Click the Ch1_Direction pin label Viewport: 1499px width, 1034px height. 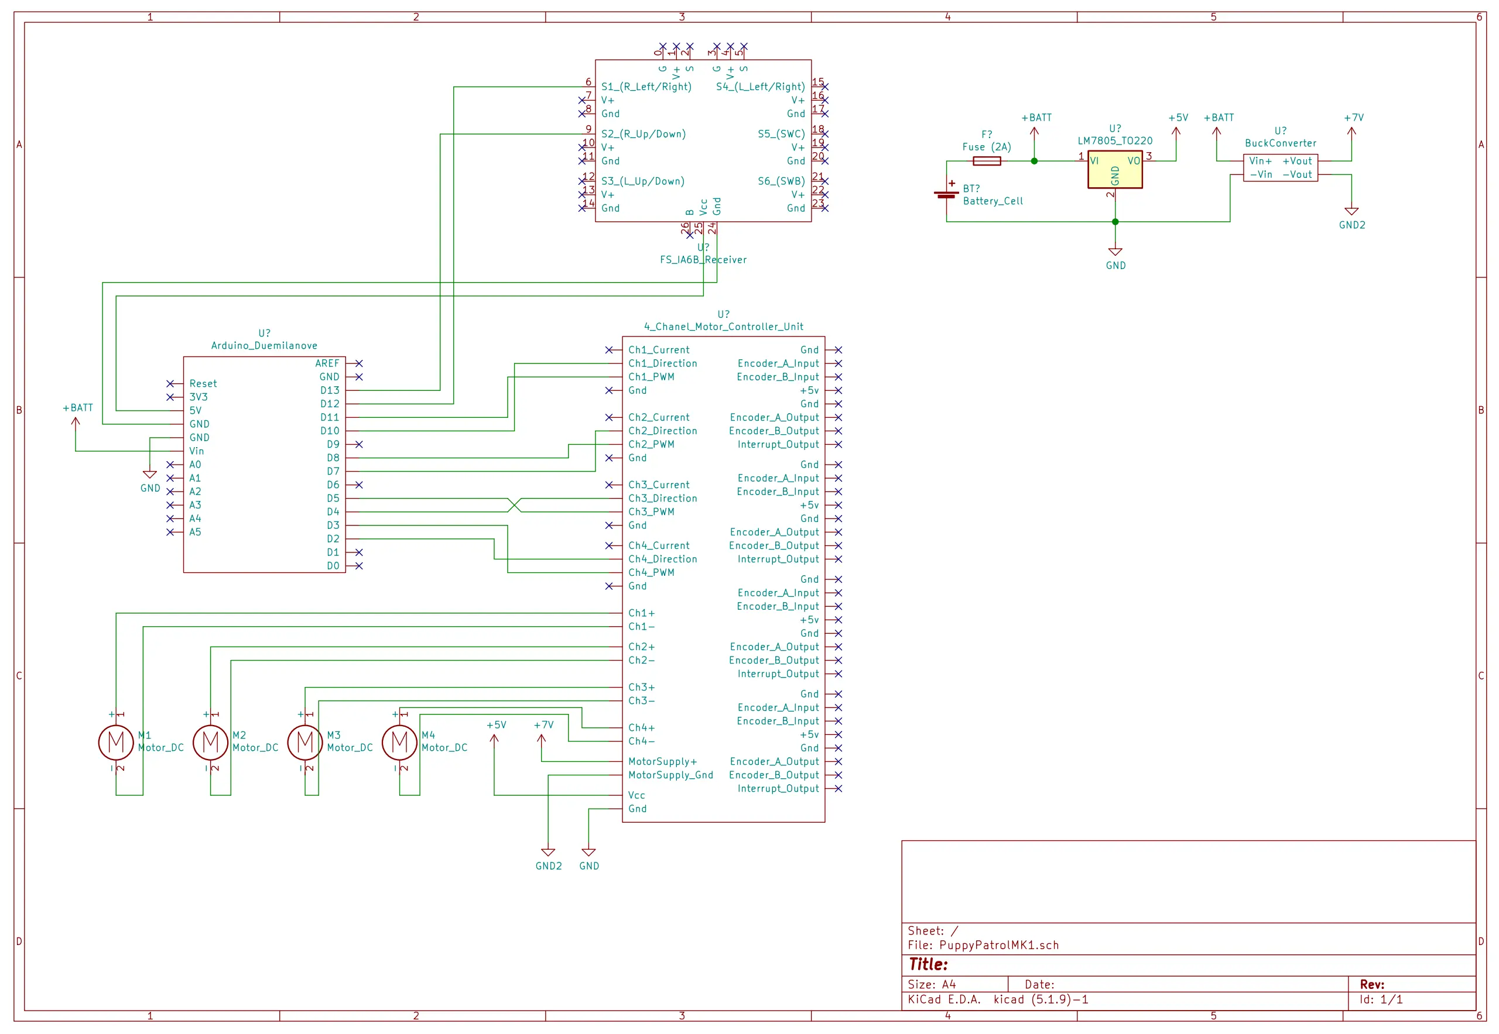(x=663, y=364)
